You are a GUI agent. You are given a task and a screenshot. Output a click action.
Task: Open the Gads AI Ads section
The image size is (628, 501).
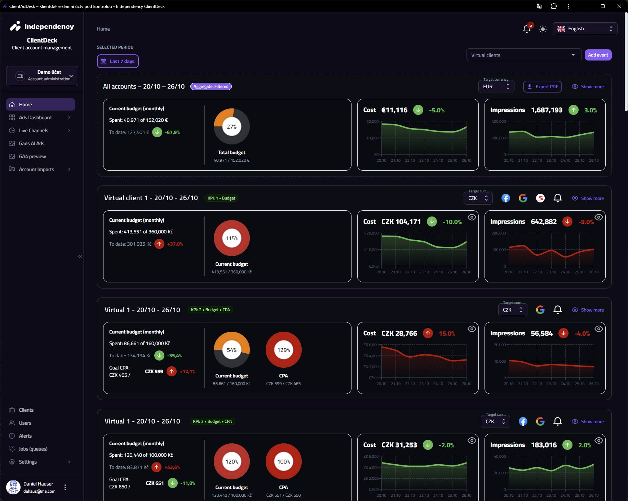point(31,143)
